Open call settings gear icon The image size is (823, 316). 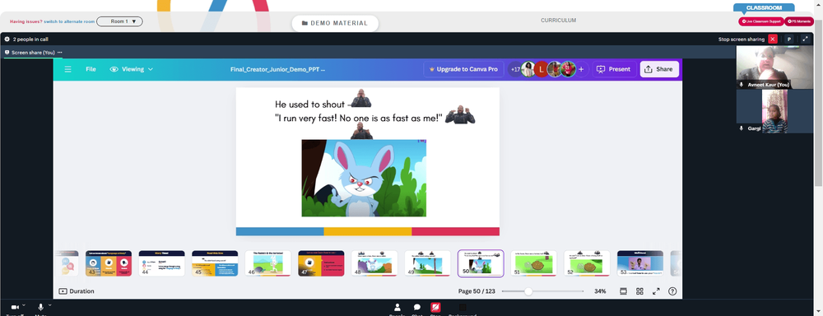[x=7, y=39]
